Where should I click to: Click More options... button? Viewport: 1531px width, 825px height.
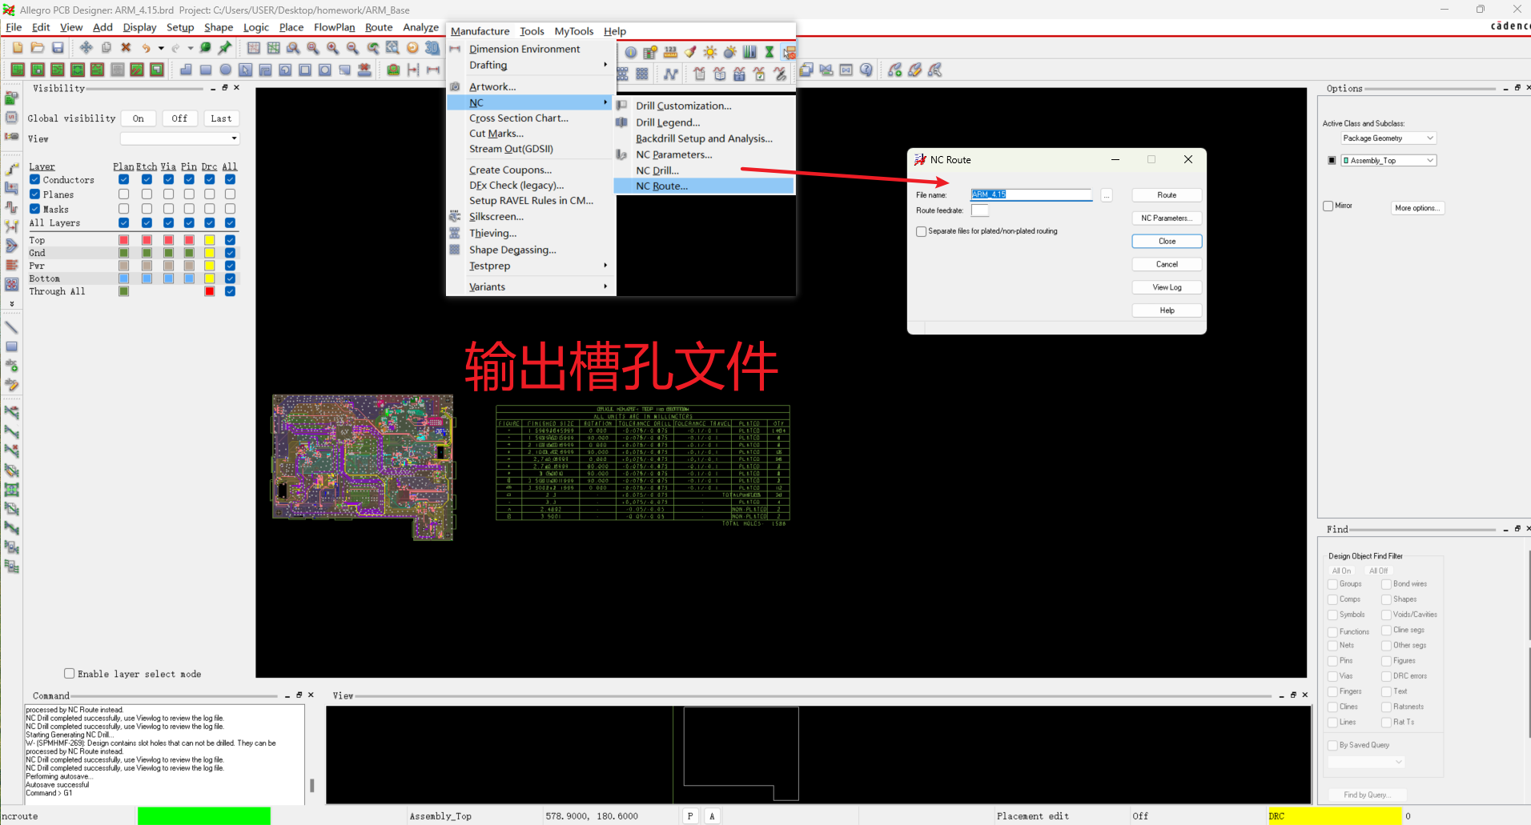click(x=1417, y=208)
